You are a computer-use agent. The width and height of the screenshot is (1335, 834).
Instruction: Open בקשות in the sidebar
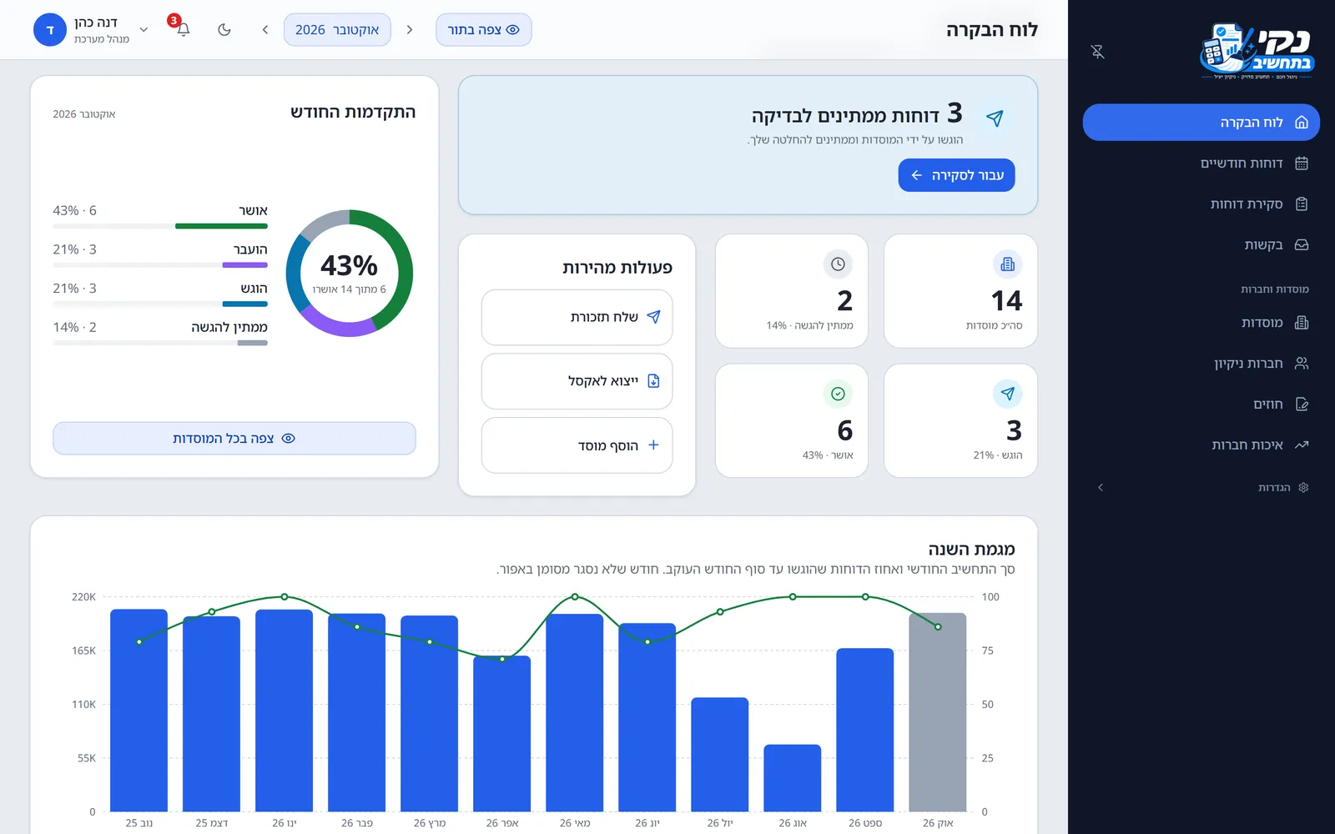(1201, 245)
